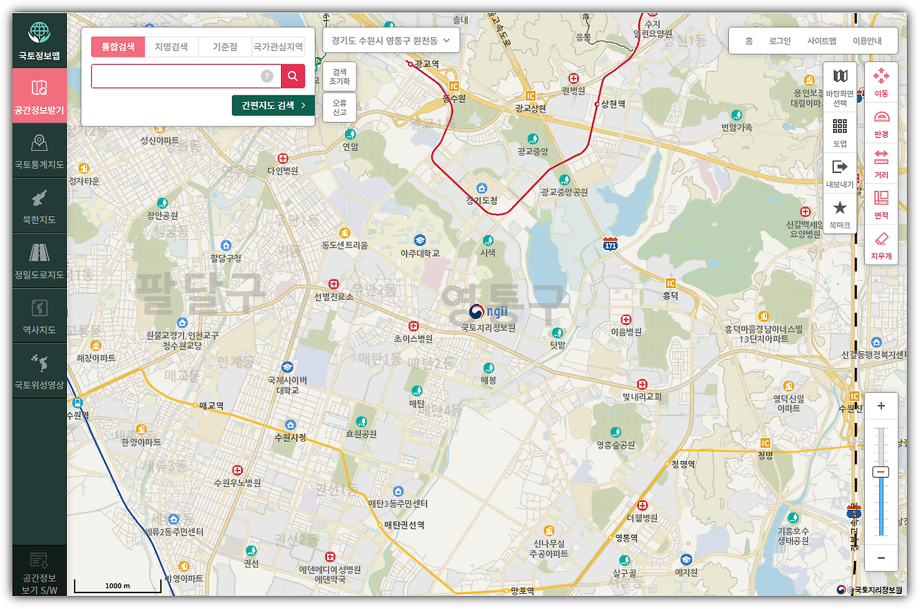Click the 검색 초기화 button
Image resolution: width=920 pixels, height=609 pixels.
click(x=339, y=76)
